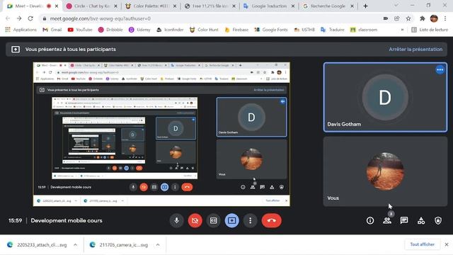This screenshot has width=453, height=255.
Task: Close the Color Palette browser tab
Action: pos(175,6)
